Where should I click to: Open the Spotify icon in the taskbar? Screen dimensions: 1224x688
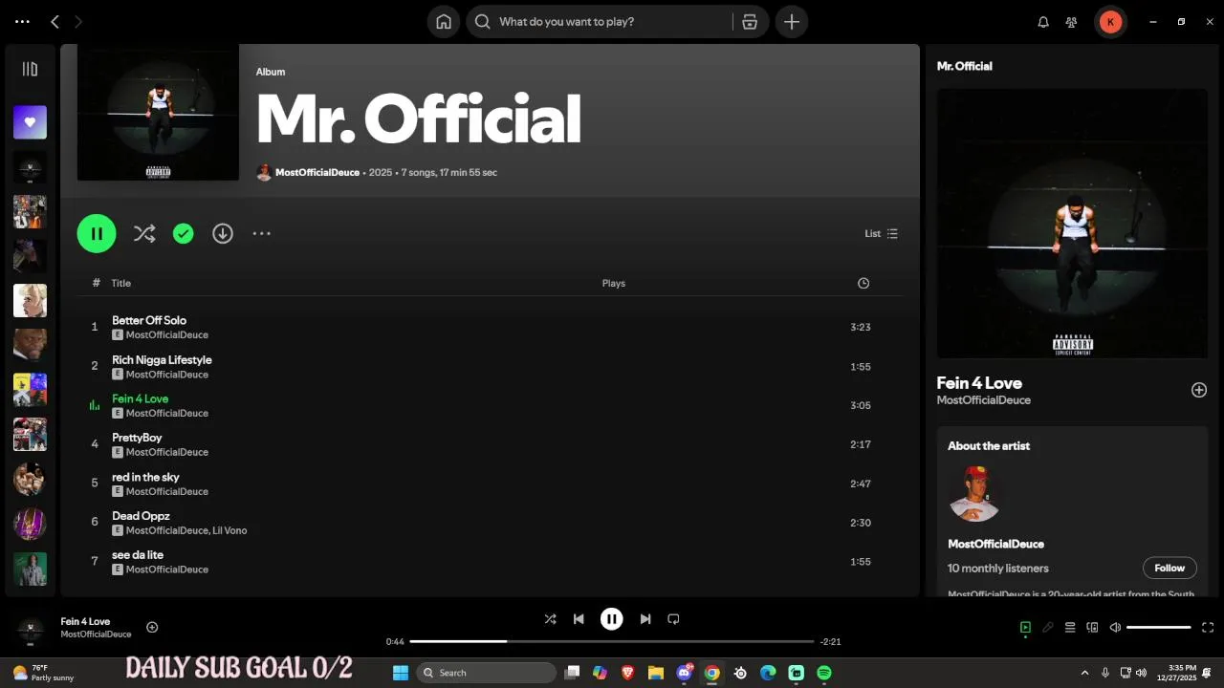824,673
